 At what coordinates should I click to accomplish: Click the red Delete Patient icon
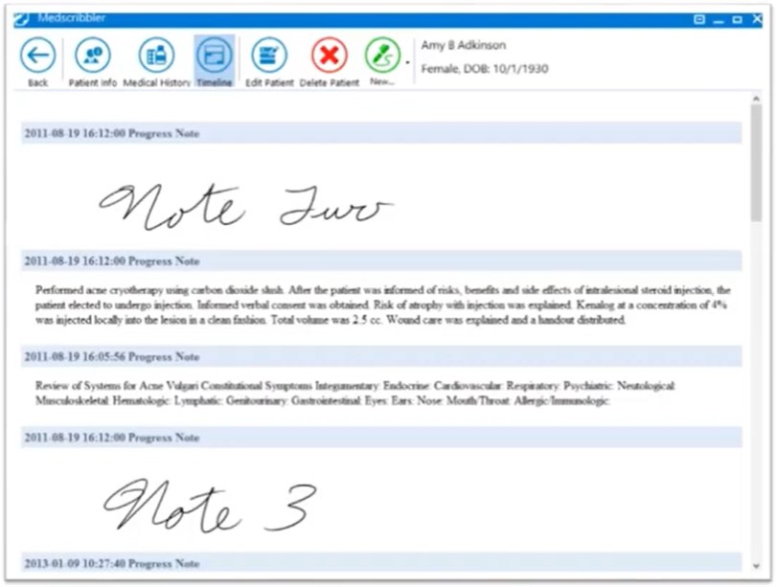click(329, 56)
